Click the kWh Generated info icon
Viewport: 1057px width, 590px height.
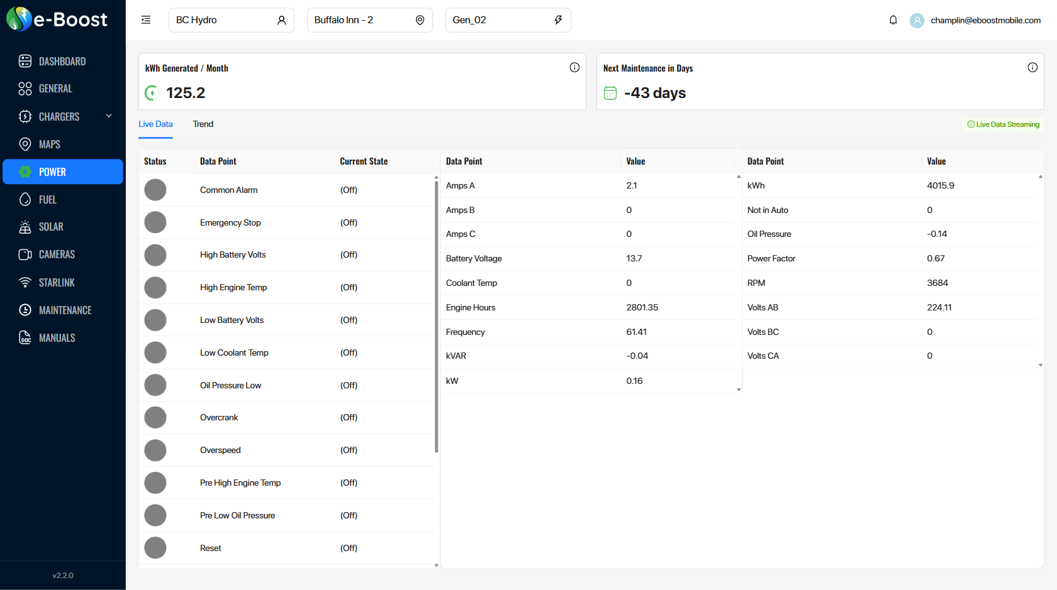[x=574, y=67]
